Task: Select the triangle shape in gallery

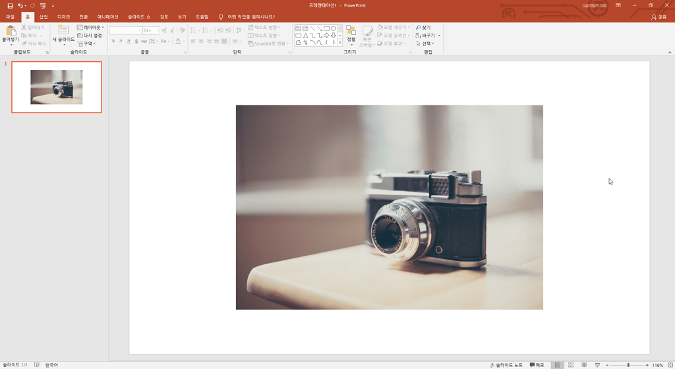Action: click(x=305, y=36)
